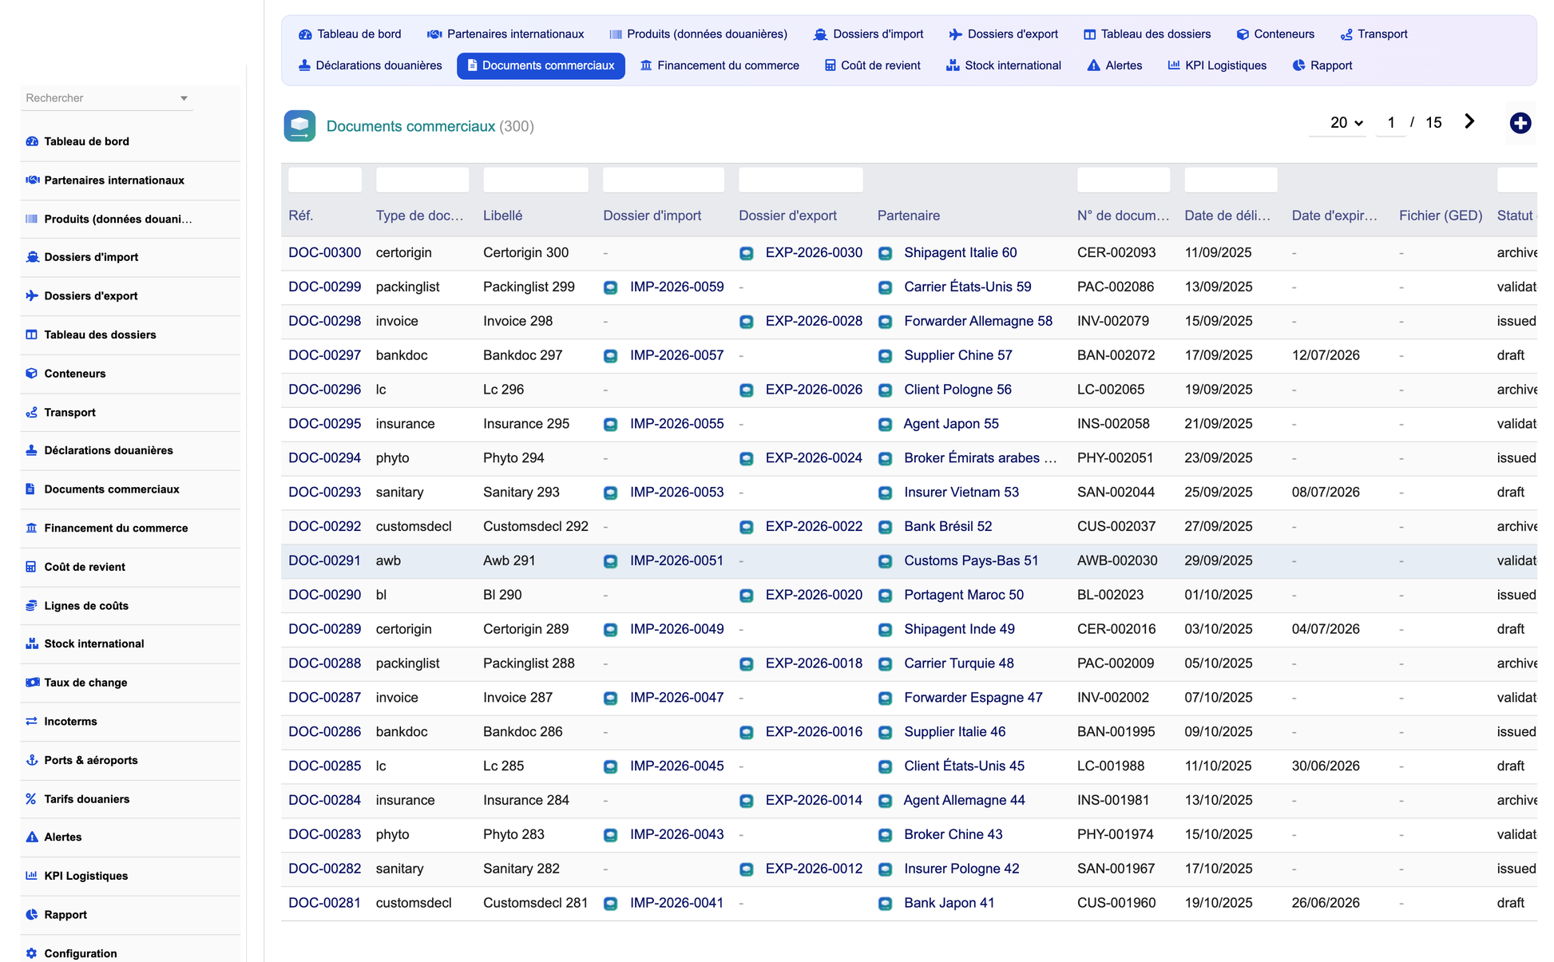This screenshot has height=962, width=1554.
Task: Click the N° de document filter field
Action: pos(1124,180)
